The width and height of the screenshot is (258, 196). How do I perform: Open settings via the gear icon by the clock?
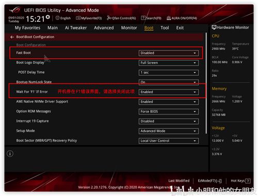pyautogui.click(x=48, y=17)
